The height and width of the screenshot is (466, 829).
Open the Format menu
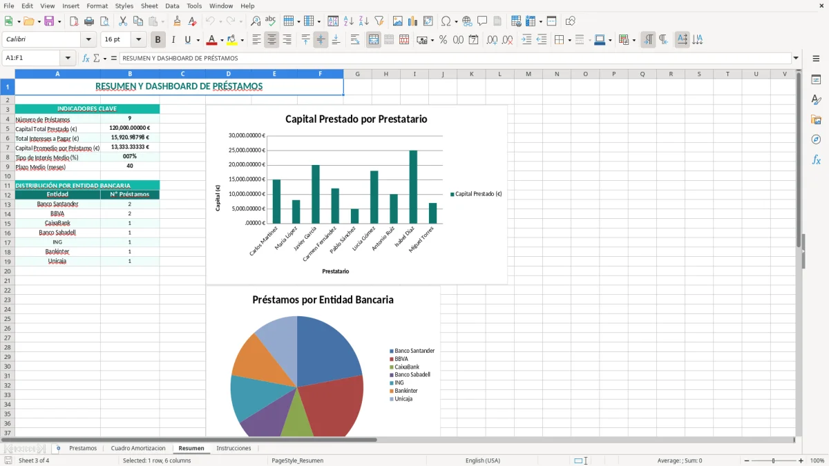[97, 6]
